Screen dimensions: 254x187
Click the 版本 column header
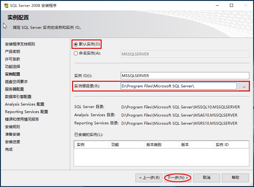196,144
